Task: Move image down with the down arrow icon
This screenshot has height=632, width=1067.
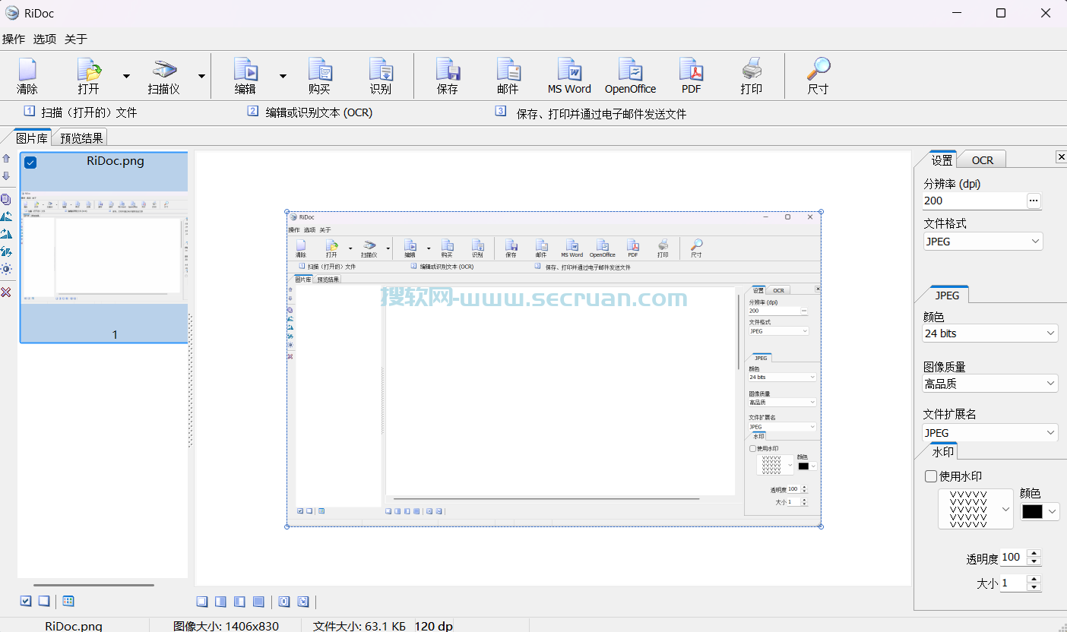Action: coord(6,175)
